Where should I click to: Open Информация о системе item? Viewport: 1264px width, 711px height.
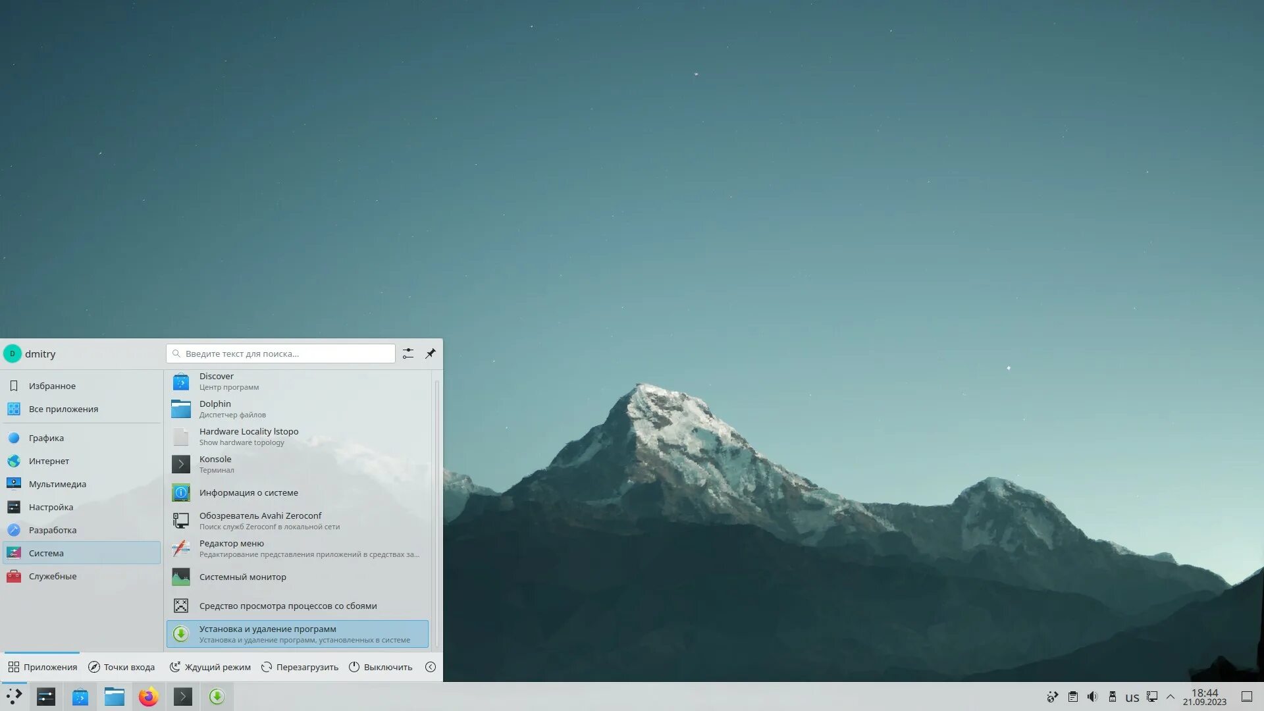(248, 493)
